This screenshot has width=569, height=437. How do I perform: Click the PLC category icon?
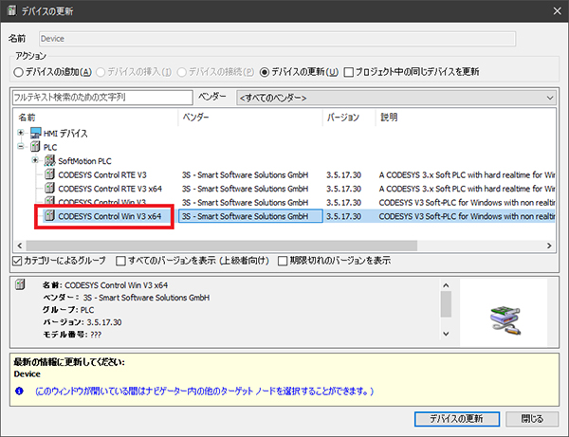tap(35, 147)
